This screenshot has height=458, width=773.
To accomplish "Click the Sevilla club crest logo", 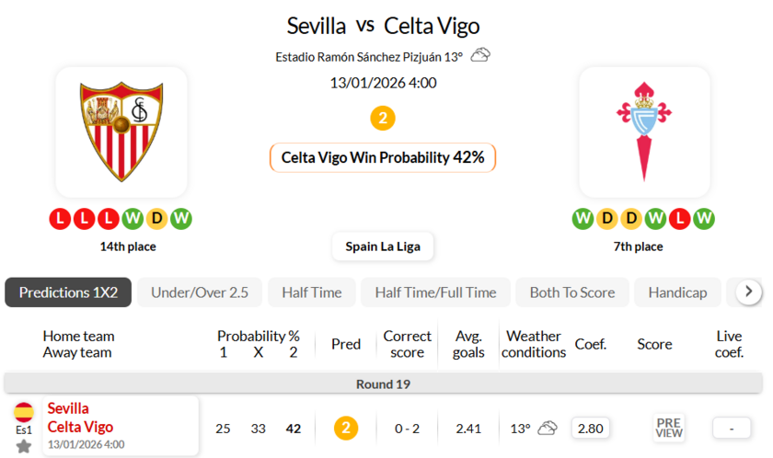I will pos(121,131).
